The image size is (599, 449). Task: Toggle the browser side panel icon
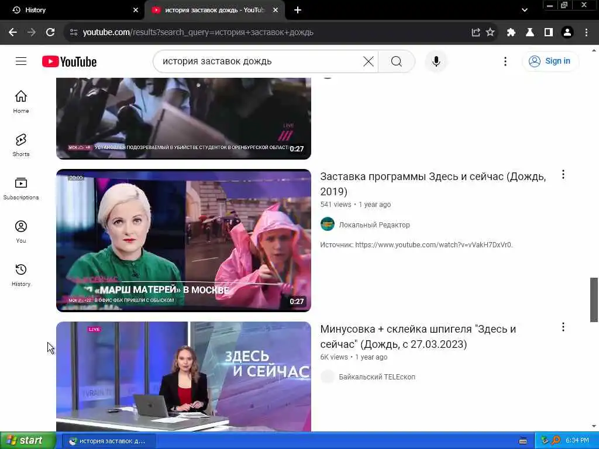pyautogui.click(x=549, y=33)
